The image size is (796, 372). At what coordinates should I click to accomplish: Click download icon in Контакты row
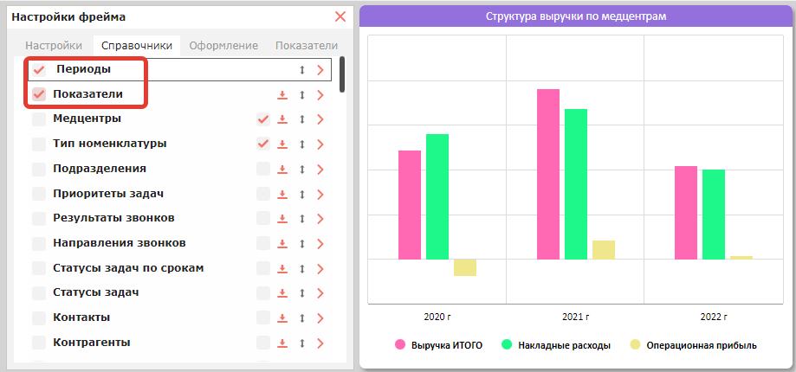[282, 318]
